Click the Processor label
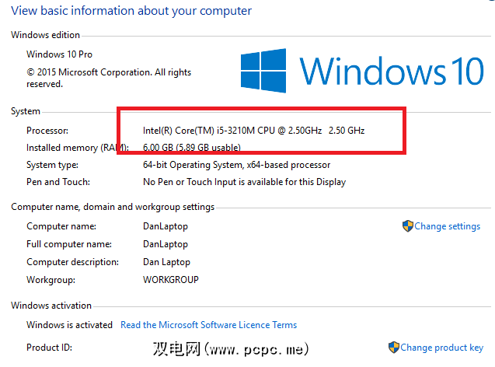This screenshot has width=495, height=367. click(x=47, y=131)
